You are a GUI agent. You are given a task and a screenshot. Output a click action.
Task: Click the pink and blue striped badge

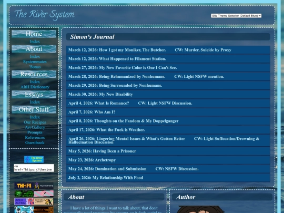pyautogui.click(x=44, y=194)
